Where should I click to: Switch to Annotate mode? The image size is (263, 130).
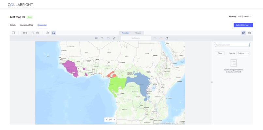tap(125, 33)
